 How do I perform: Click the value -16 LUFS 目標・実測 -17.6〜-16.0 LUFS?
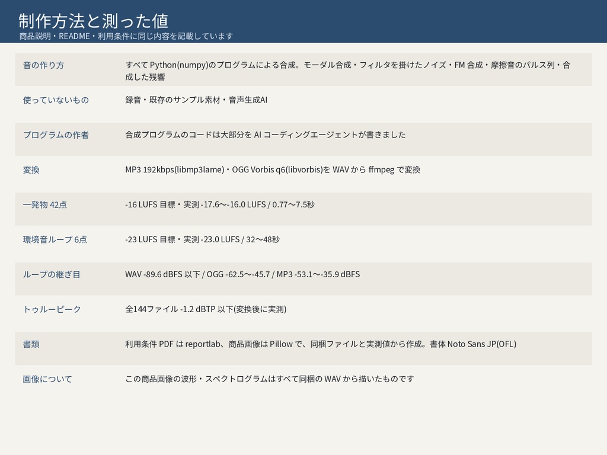click(x=196, y=204)
